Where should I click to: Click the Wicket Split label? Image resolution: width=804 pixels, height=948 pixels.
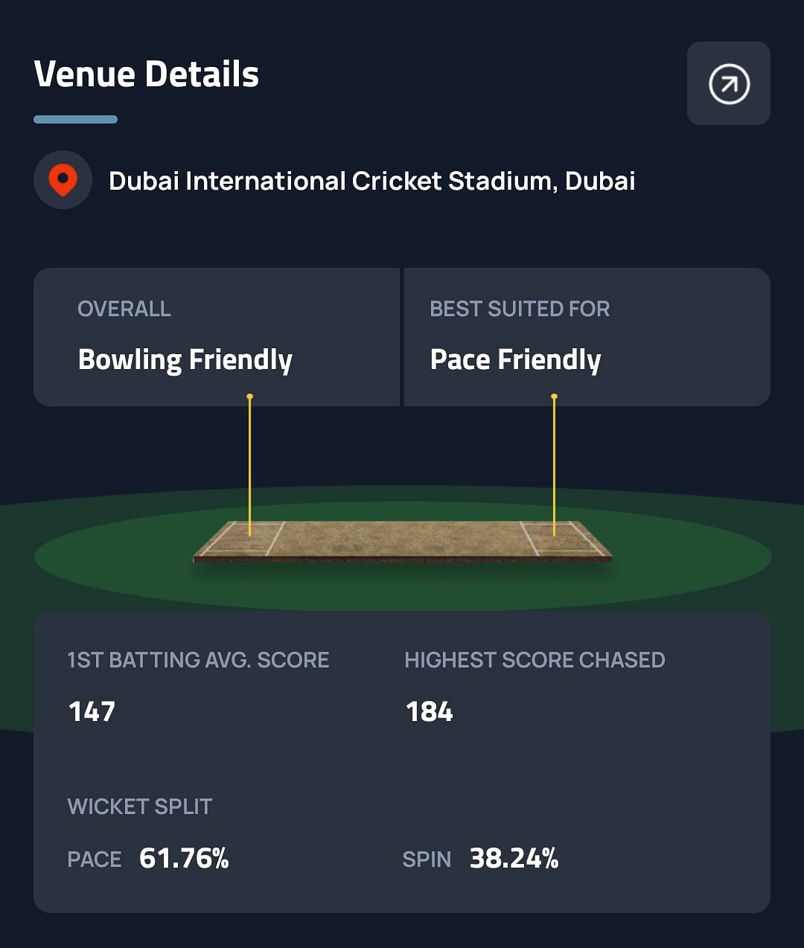click(140, 807)
